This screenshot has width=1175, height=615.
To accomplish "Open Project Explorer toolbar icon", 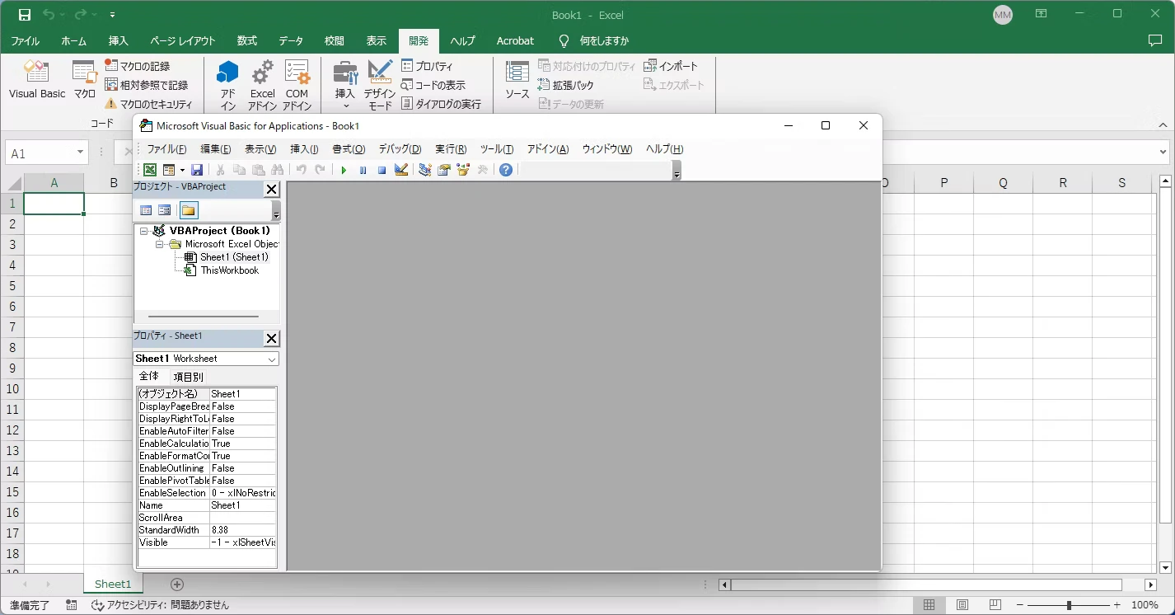I will coord(425,170).
